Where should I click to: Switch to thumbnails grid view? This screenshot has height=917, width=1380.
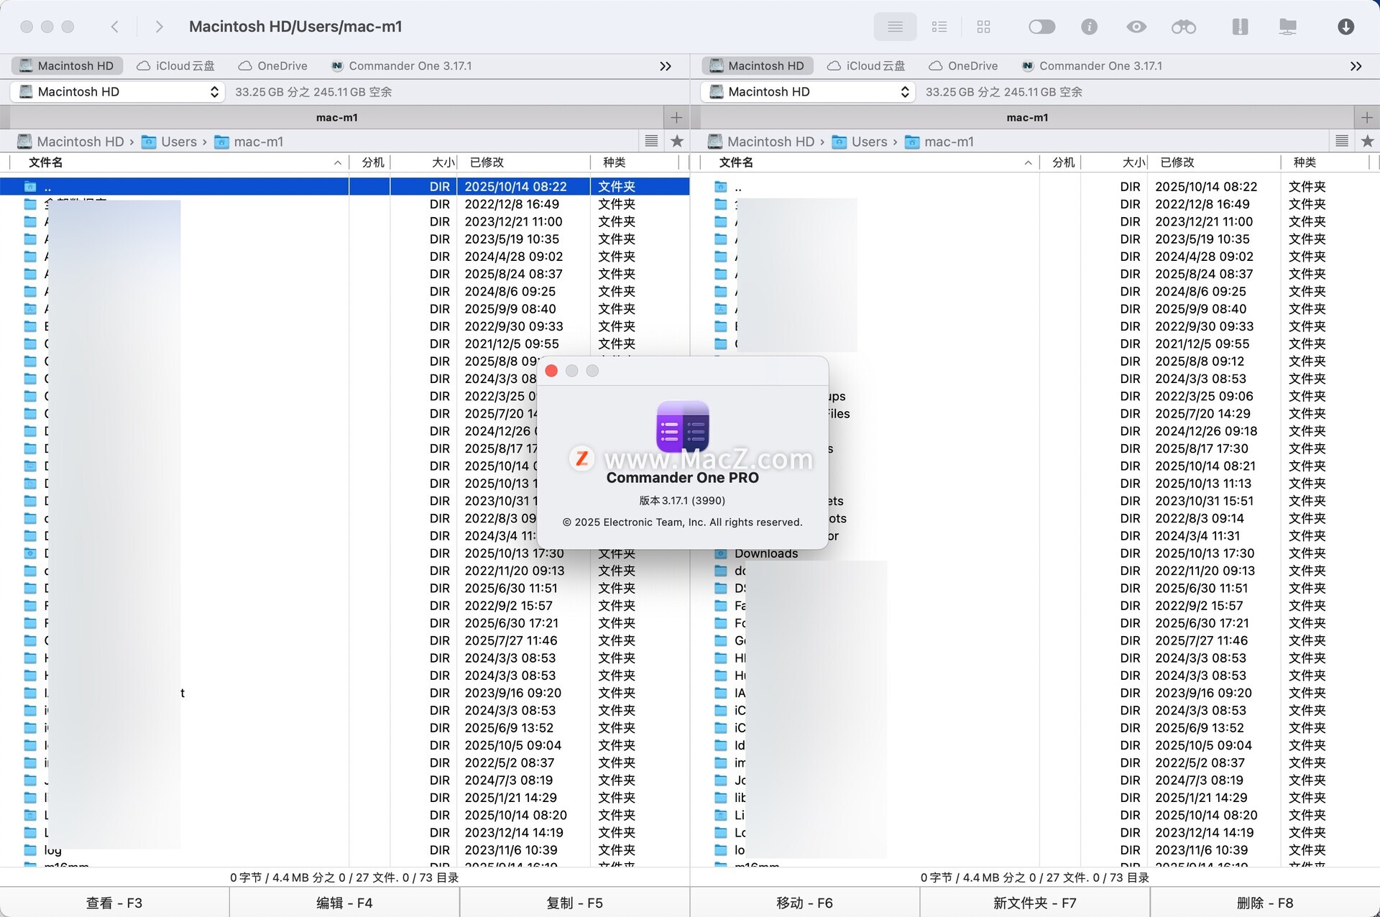(x=983, y=27)
